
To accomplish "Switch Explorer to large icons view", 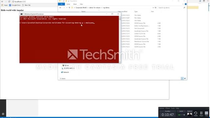I will [185, 79].
